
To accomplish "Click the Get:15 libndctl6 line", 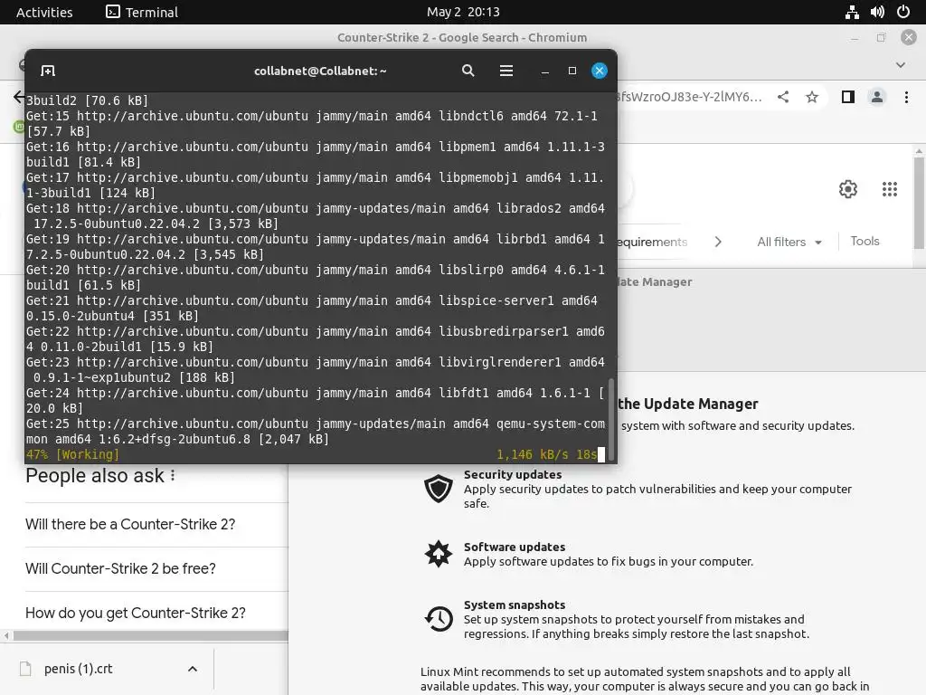I will 312,124.
